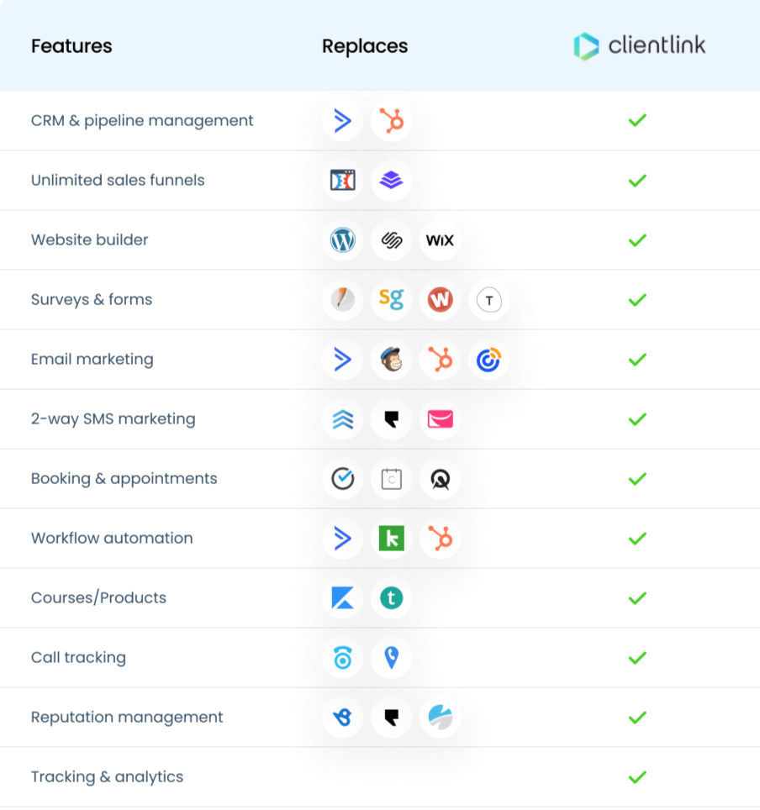Click the Wix logo in Website builder row
Image resolution: width=760 pixels, height=810 pixels.
coord(440,240)
